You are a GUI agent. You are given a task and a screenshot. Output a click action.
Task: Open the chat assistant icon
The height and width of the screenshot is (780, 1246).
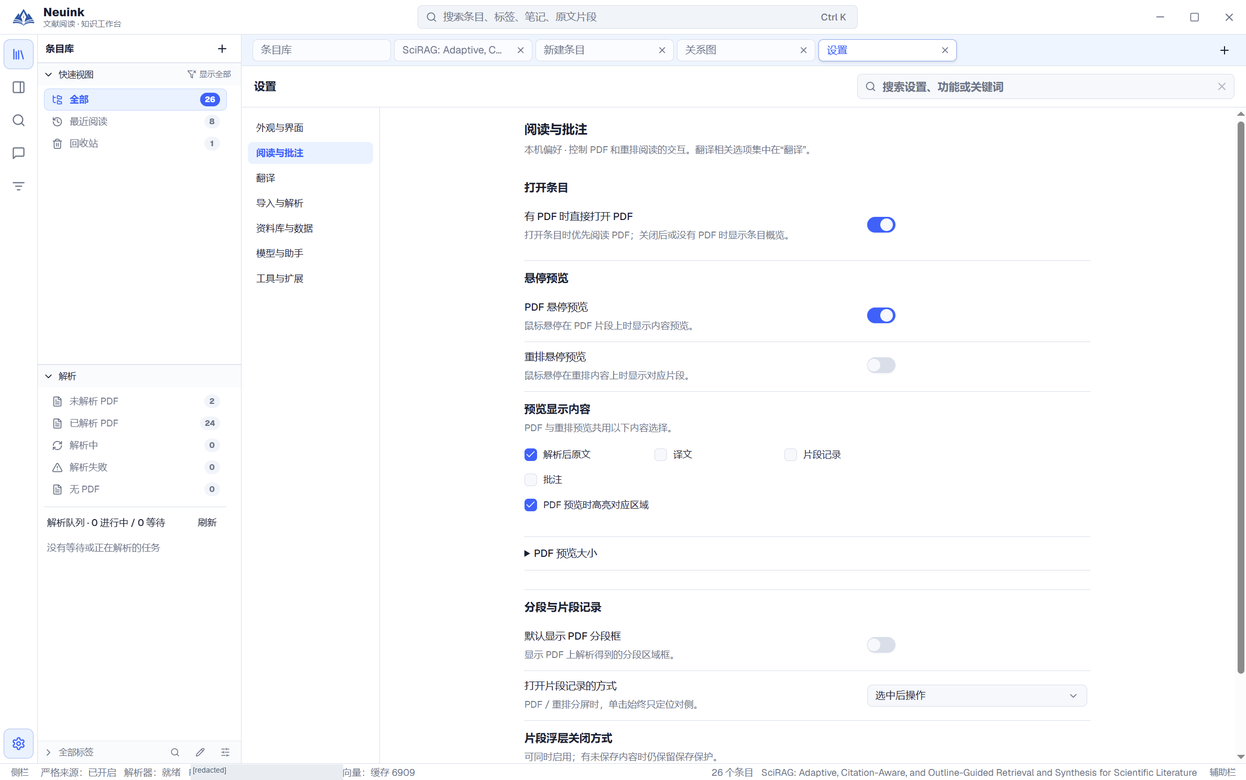point(18,153)
